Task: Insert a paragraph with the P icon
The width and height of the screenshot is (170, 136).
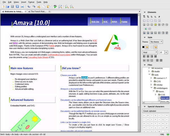Action: pyautogui.click(x=159, y=17)
